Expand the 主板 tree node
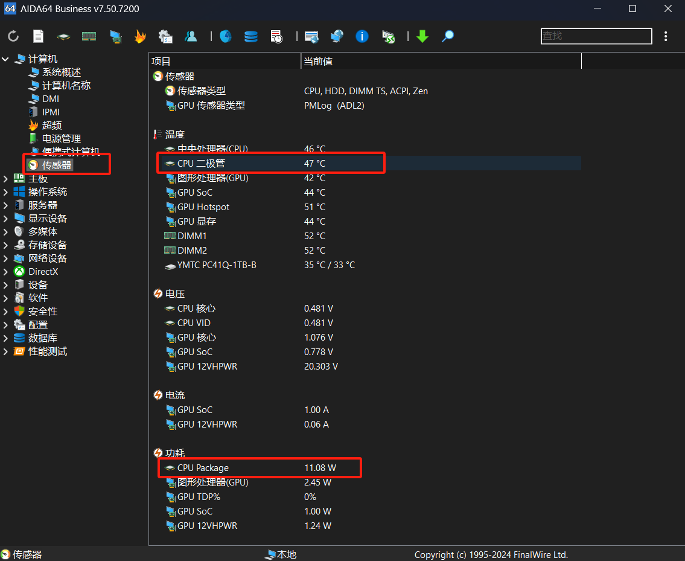685x561 pixels. click(5, 179)
